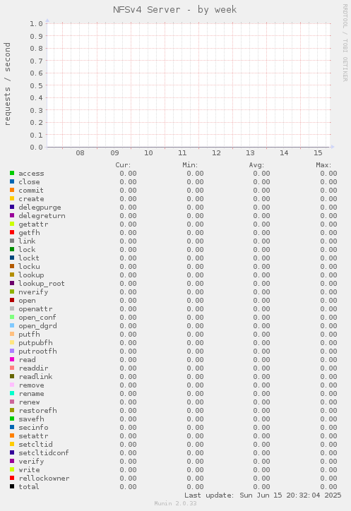351x511 pixels.
Task: Click the x-axis date label 15
Action: (318, 153)
